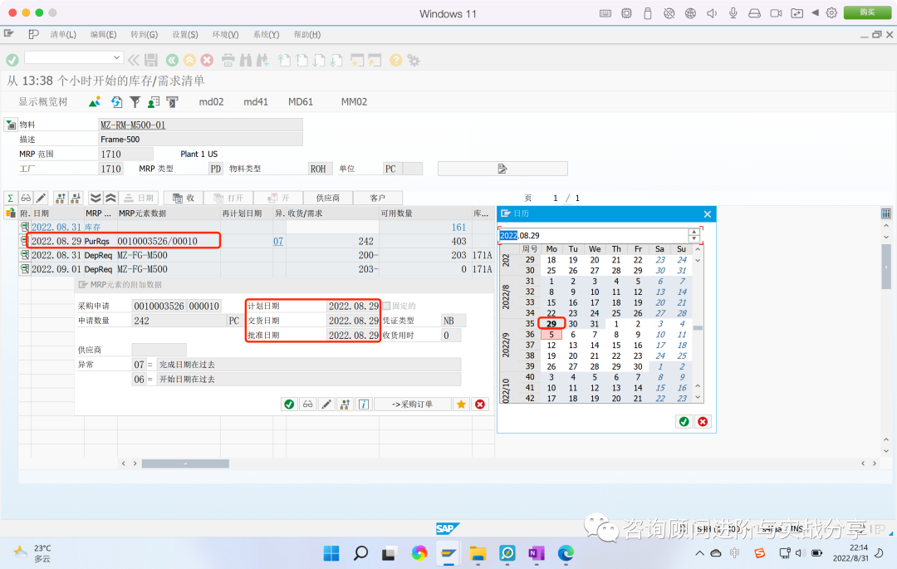The image size is (897, 569).
Task: Open the 设置(S) menu
Action: pyautogui.click(x=184, y=34)
